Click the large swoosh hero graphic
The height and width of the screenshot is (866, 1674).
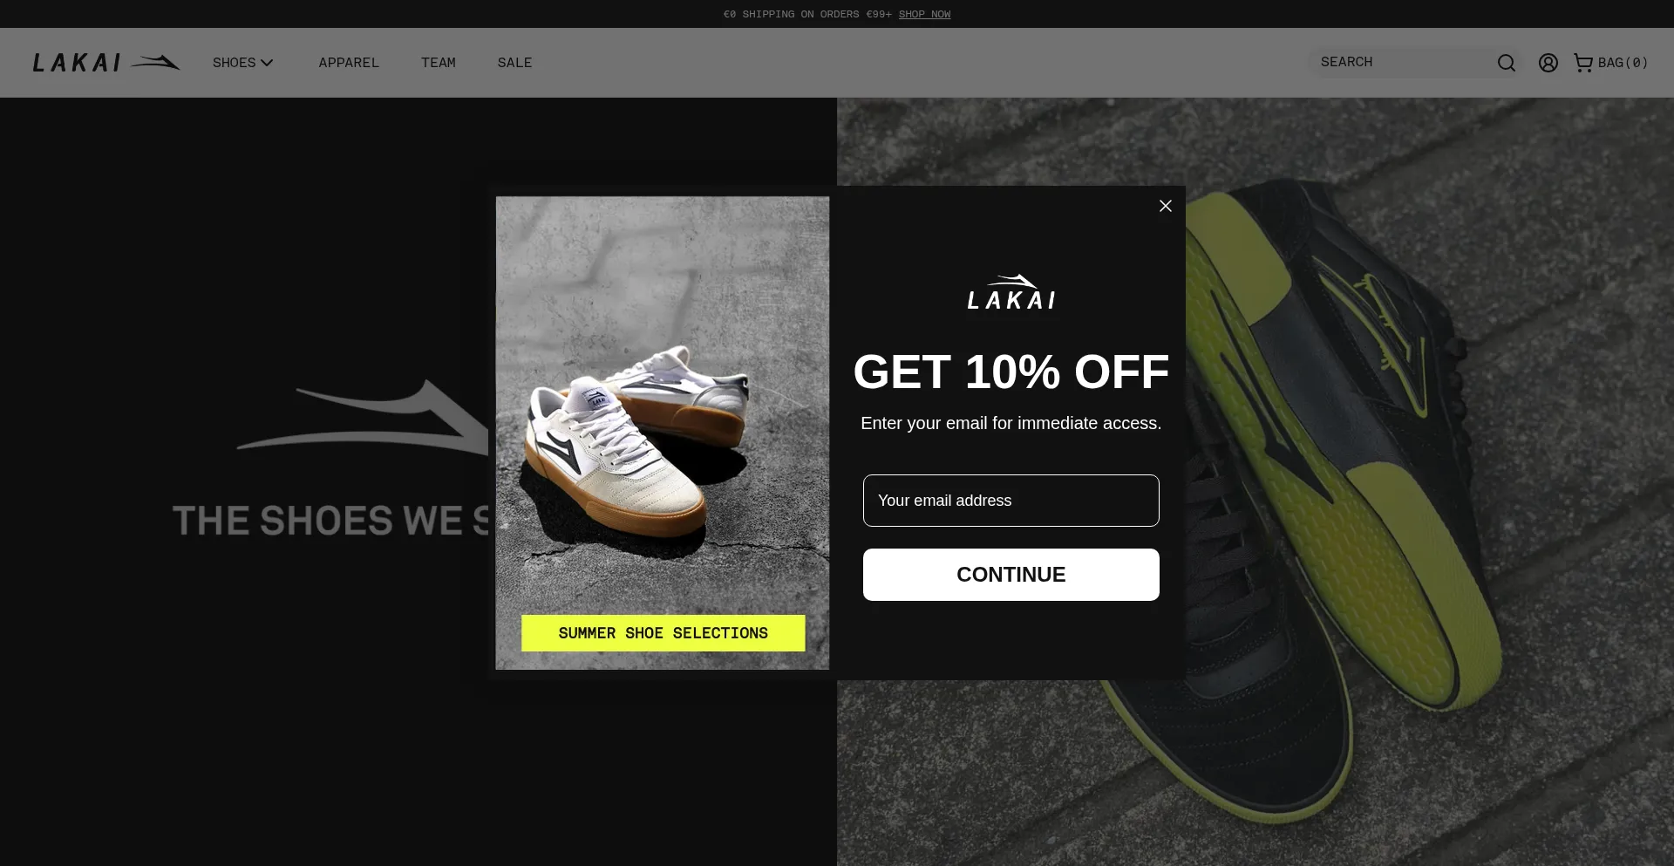coord(362,417)
